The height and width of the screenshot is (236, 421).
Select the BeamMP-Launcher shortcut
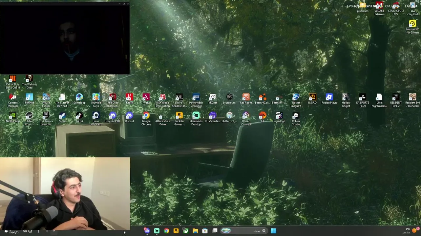point(278,99)
